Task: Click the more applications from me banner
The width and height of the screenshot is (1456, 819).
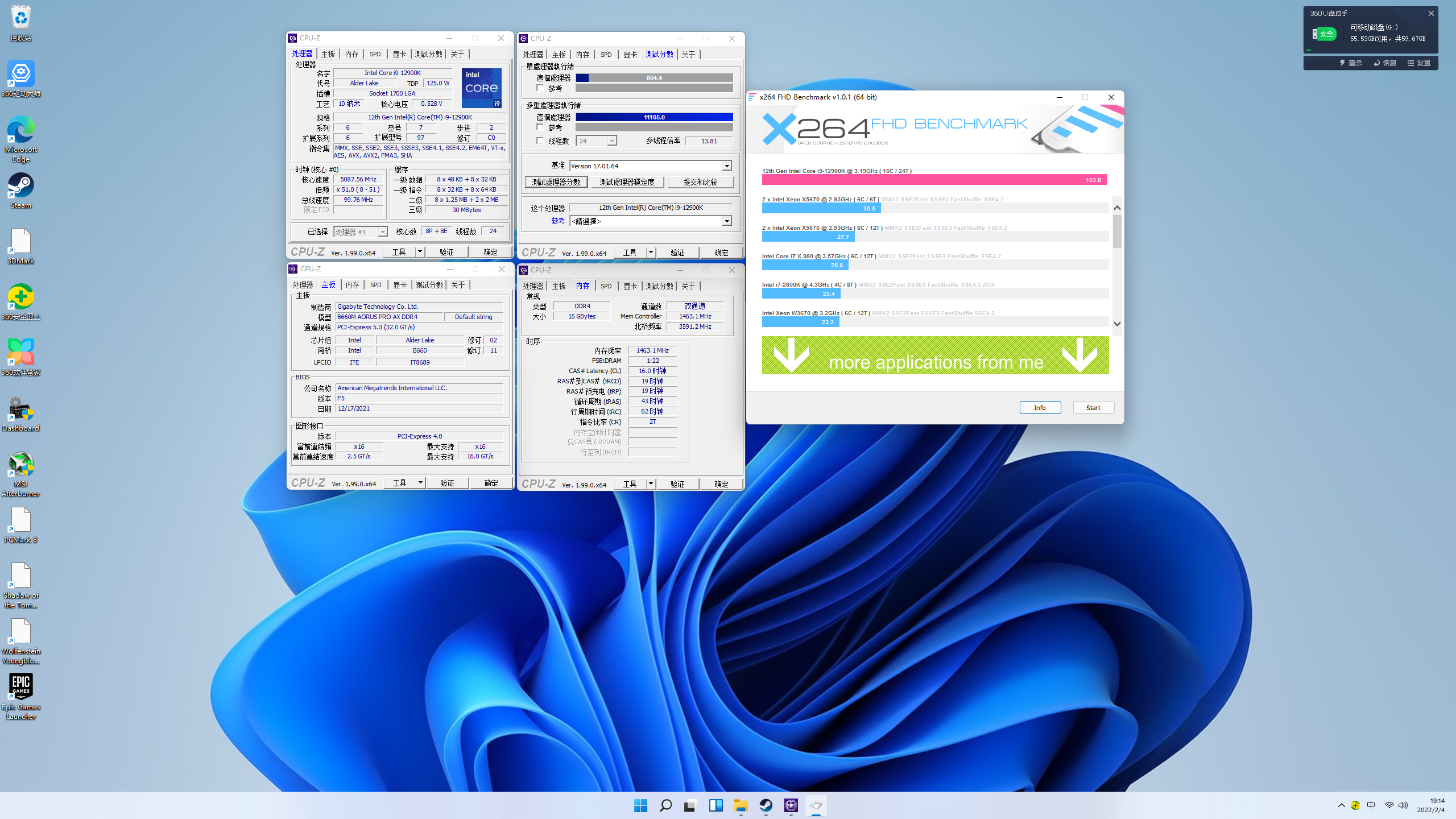Action: 935,355
